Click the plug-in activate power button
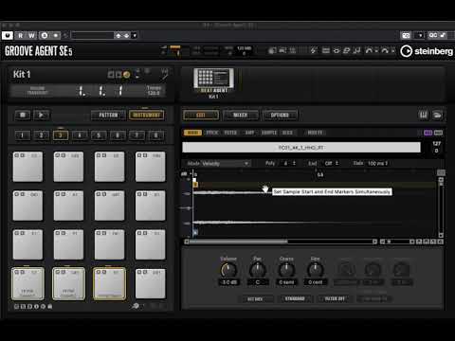Image resolution: width=455 pixels, height=341 pixels. (8, 35)
